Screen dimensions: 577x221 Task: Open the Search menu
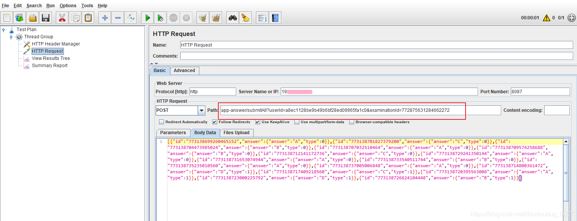[34, 6]
